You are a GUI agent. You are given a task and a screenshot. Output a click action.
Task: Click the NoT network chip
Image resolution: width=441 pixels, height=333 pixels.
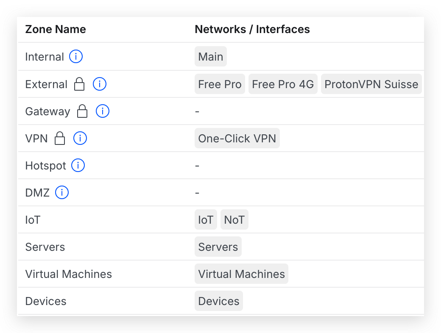tap(234, 219)
